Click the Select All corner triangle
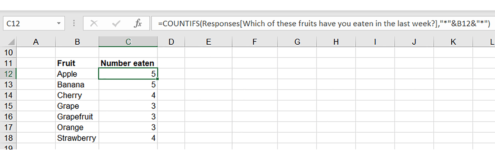Viewport: 495px width, 160px height. click(x=11, y=42)
